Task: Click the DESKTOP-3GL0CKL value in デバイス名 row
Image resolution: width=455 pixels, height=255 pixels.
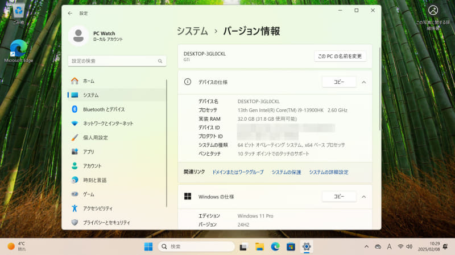Action: 259,101
